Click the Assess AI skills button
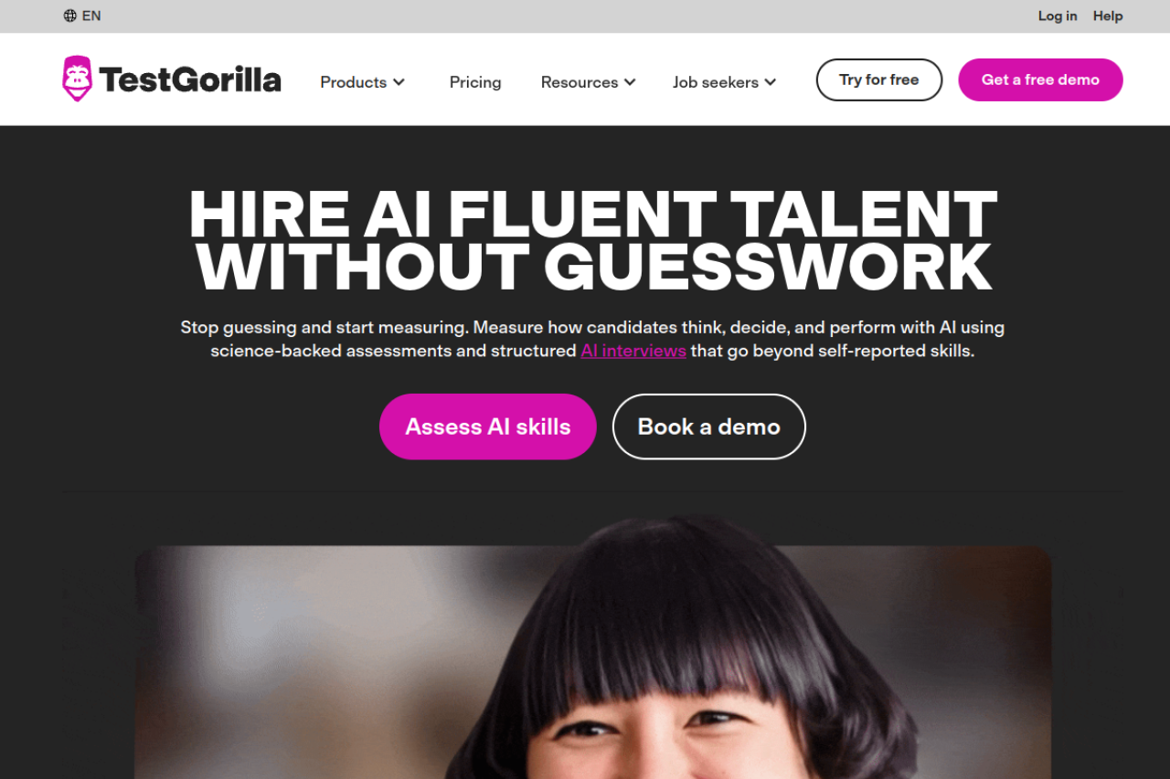This screenshot has height=779, width=1170. 488,426
